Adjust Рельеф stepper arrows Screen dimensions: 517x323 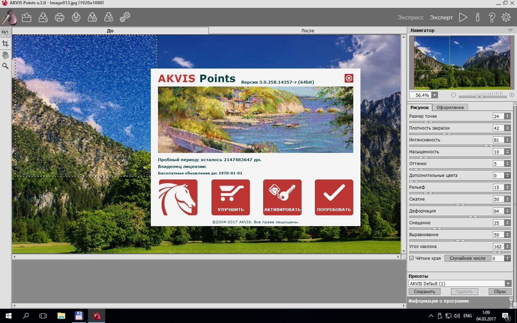(x=507, y=187)
